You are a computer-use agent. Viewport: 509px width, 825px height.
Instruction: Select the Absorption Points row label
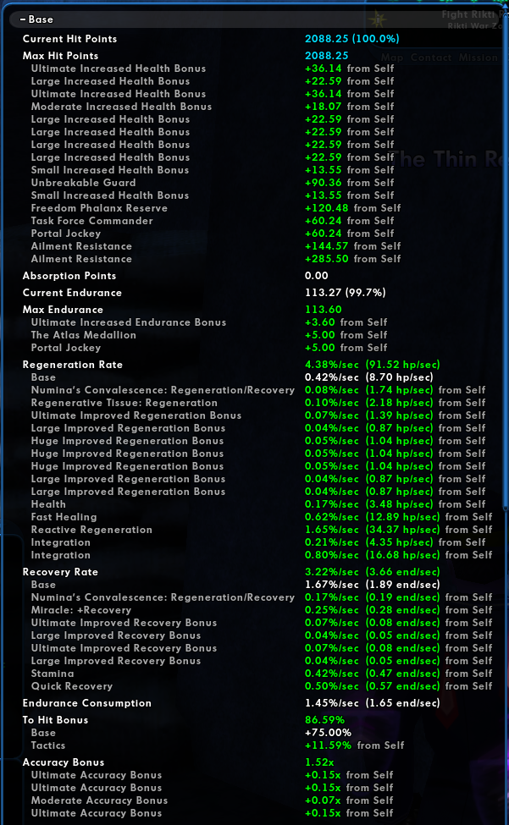tap(69, 276)
